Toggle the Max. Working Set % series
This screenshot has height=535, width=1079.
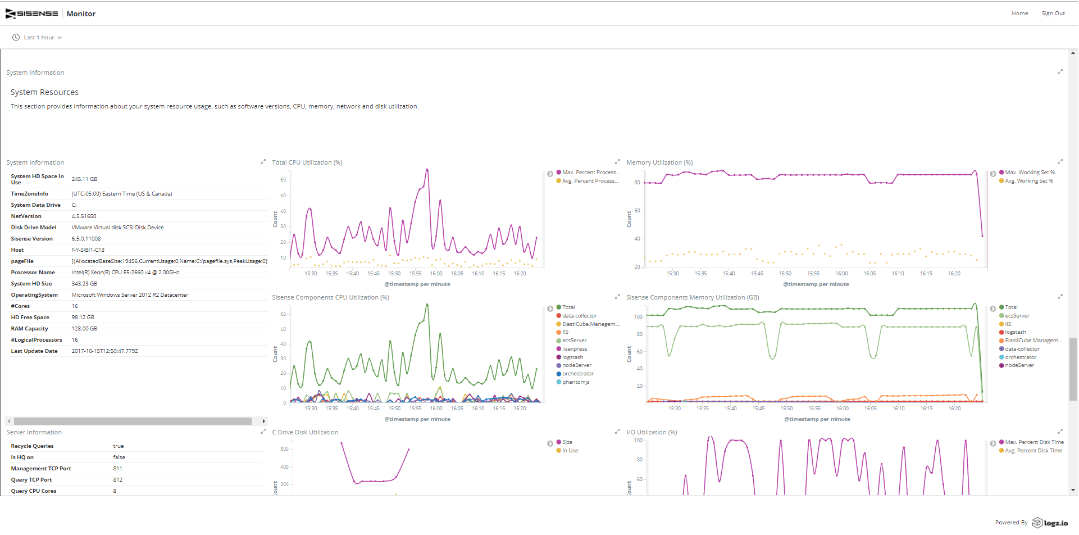coord(1027,172)
